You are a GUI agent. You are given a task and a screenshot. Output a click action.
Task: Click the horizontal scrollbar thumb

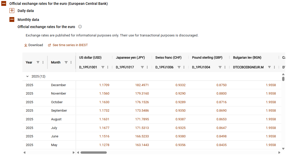click(x=94, y=153)
